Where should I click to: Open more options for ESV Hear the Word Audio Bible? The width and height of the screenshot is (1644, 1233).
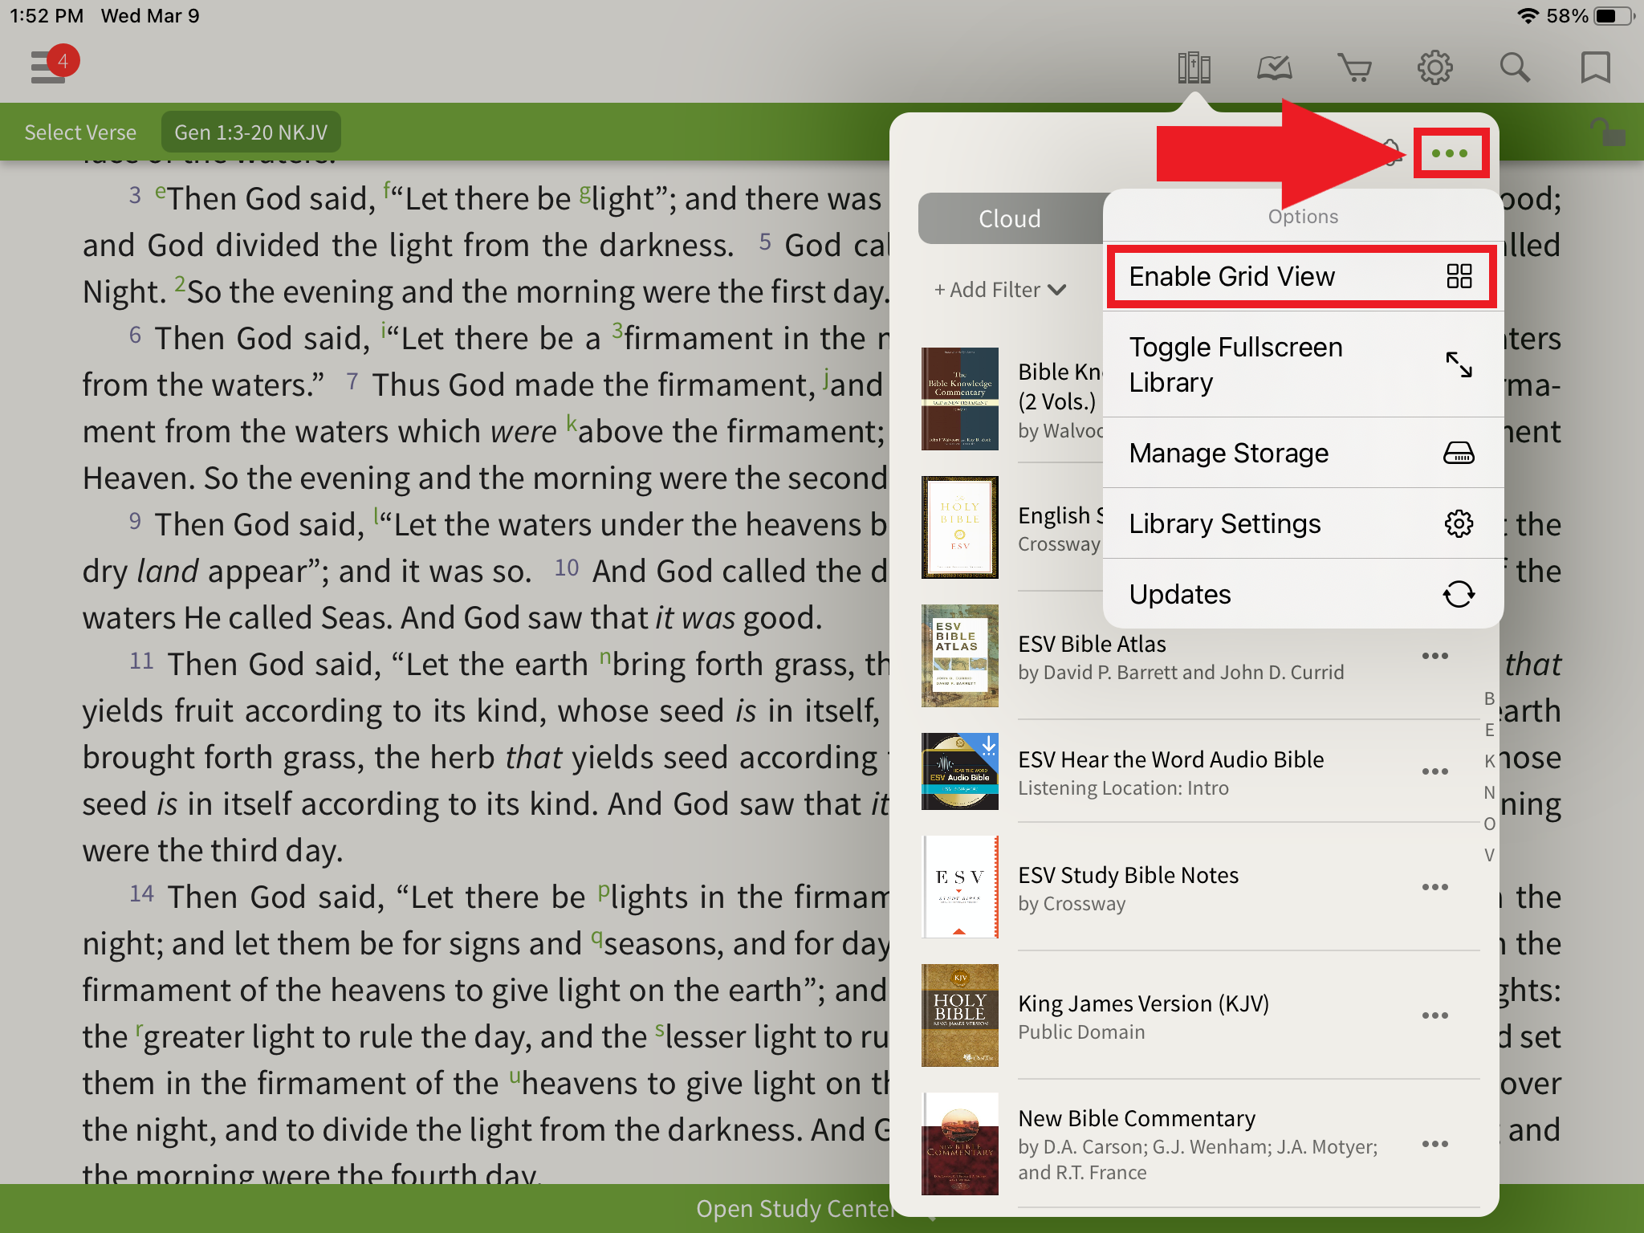[x=1435, y=771]
